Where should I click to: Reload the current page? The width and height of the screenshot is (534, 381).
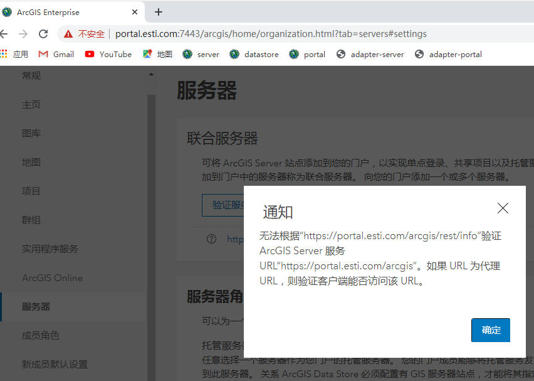43,34
